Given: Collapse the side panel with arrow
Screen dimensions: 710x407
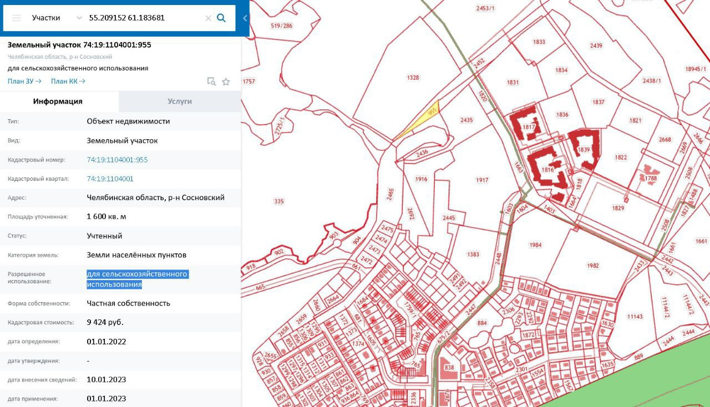Looking at the screenshot, I should [245, 18].
